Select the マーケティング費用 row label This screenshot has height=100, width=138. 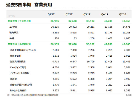tap(18, 67)
